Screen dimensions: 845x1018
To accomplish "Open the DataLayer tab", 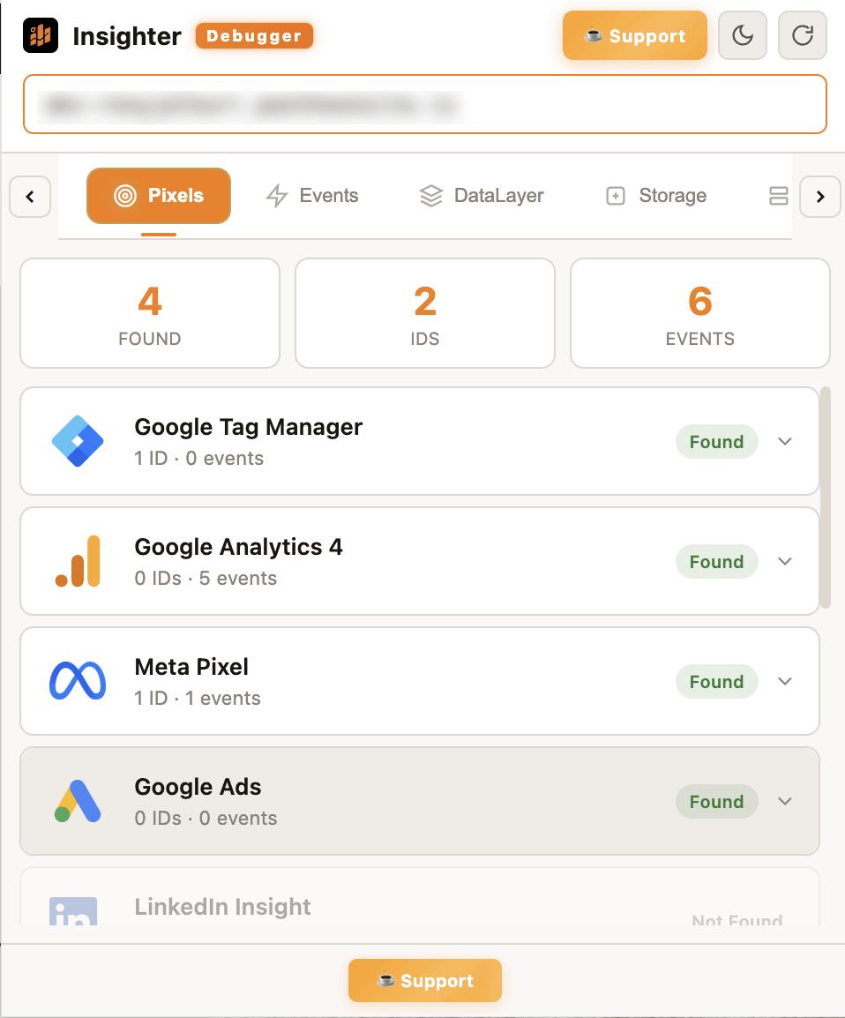I will point(482,196).
